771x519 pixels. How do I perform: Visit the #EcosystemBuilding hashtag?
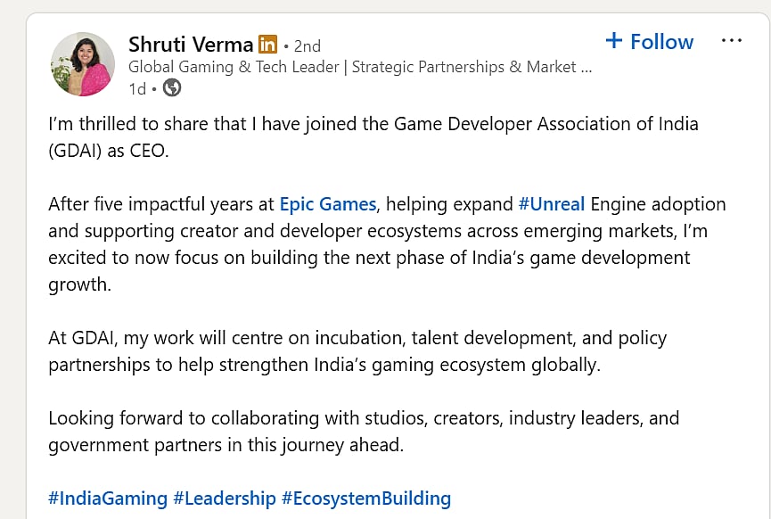pyautogui.click(x=366, y=498)
